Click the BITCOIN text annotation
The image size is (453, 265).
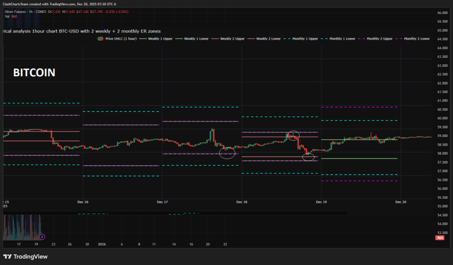[34, 73]
